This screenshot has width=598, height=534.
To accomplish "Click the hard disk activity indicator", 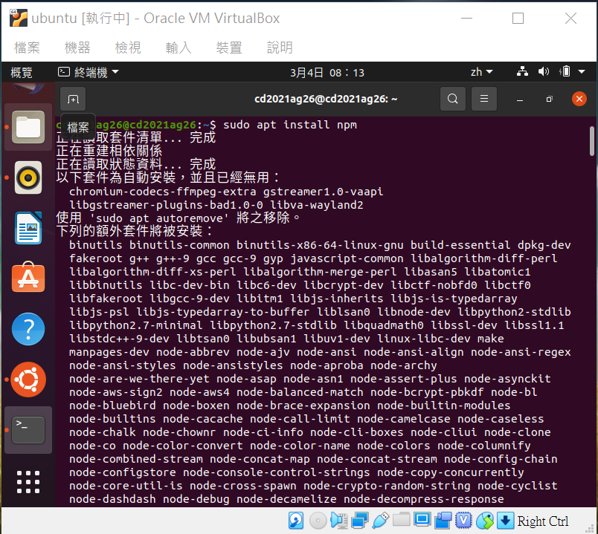I will point(296,521).
